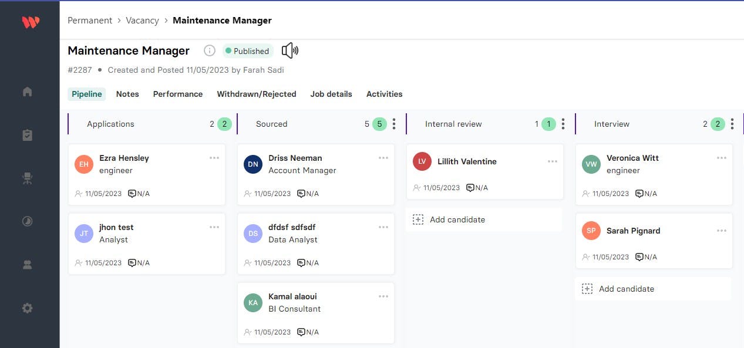Switch to the Withdrawn/Rejected tab
Viewport: 744px width, 348px height.
tap(256, 94)
